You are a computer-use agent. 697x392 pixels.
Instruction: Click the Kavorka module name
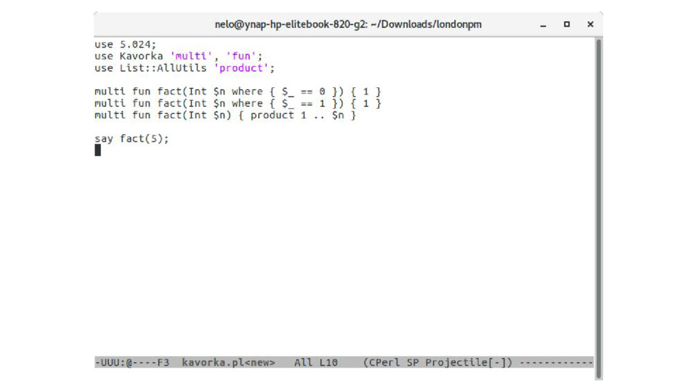pos(142,56)
